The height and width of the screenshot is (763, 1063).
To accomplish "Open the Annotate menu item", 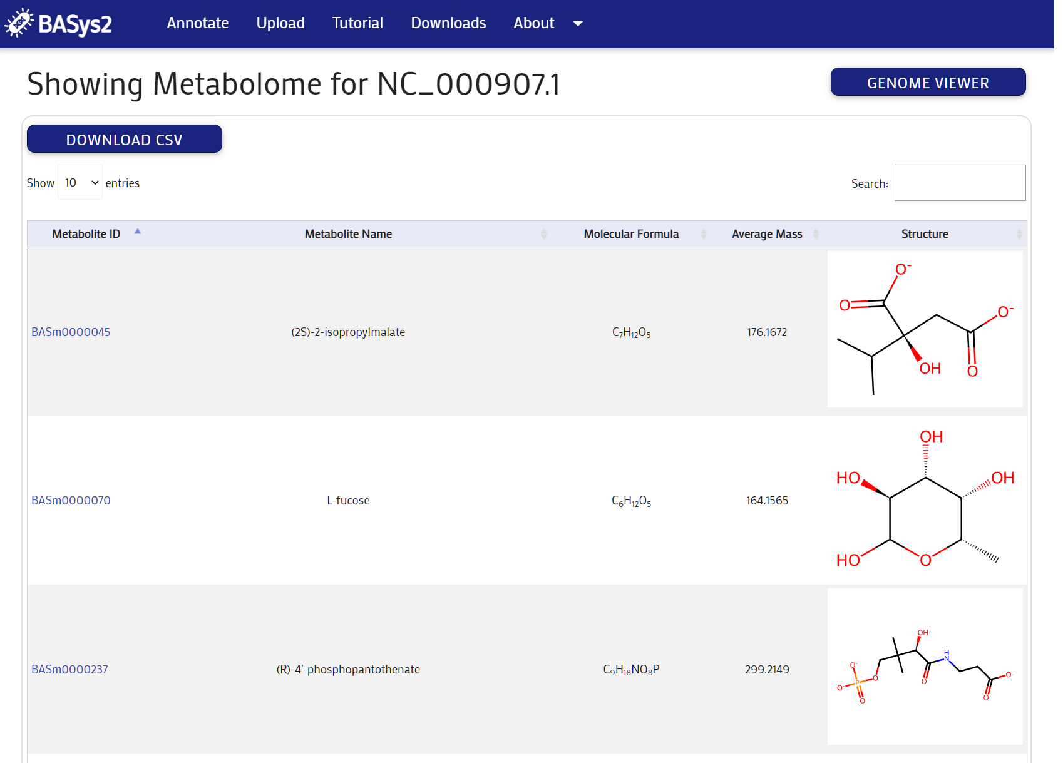I will (198, 23).
